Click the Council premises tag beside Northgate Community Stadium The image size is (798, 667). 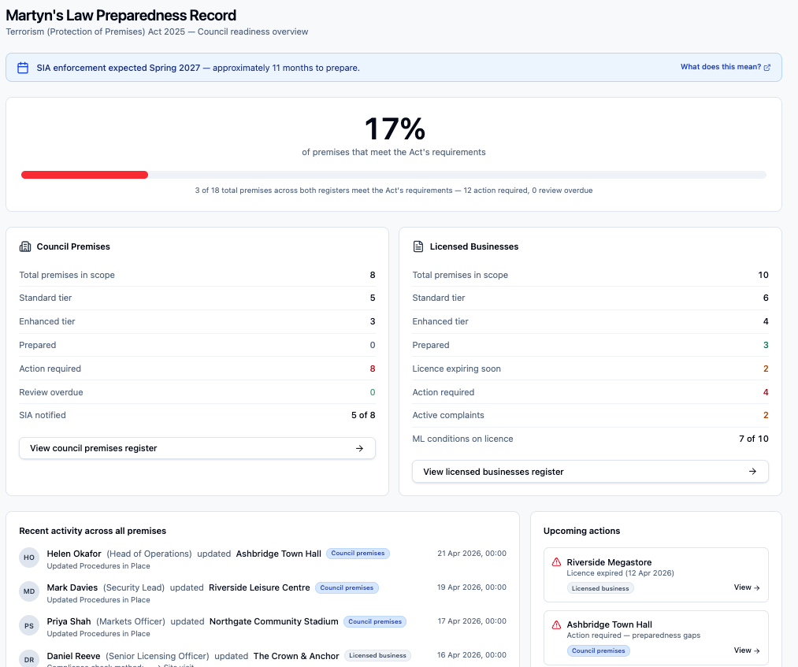[x=375, y=621]
